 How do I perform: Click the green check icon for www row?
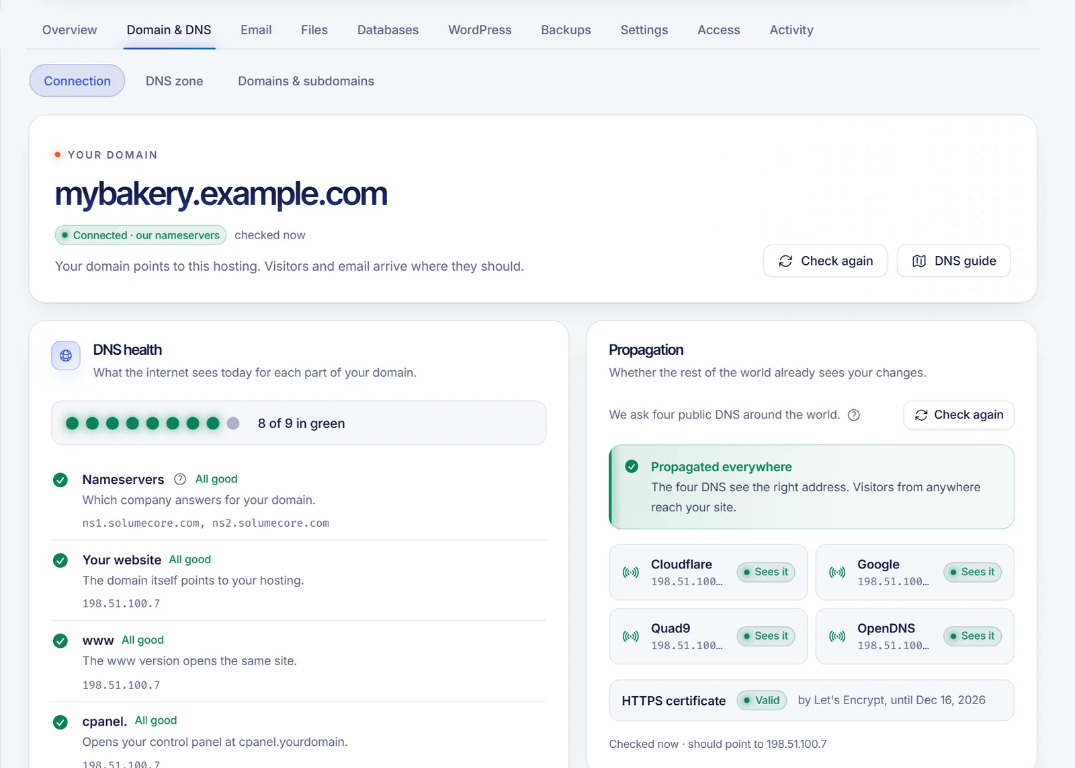[x=60, y=641]
